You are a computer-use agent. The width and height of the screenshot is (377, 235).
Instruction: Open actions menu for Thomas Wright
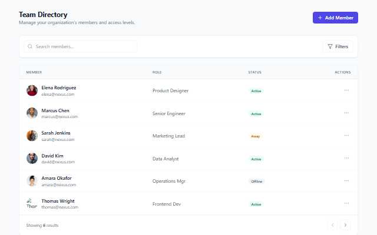point(346,203)
